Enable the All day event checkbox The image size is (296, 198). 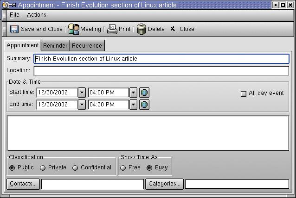(244, 93)
